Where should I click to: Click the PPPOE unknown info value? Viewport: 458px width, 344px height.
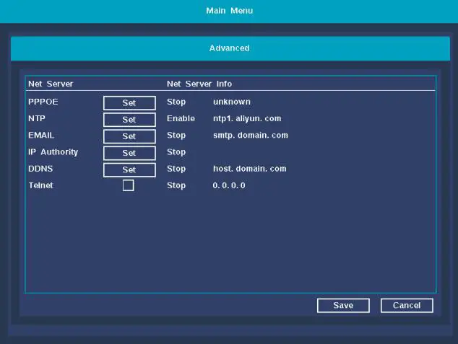pos(232,102)
